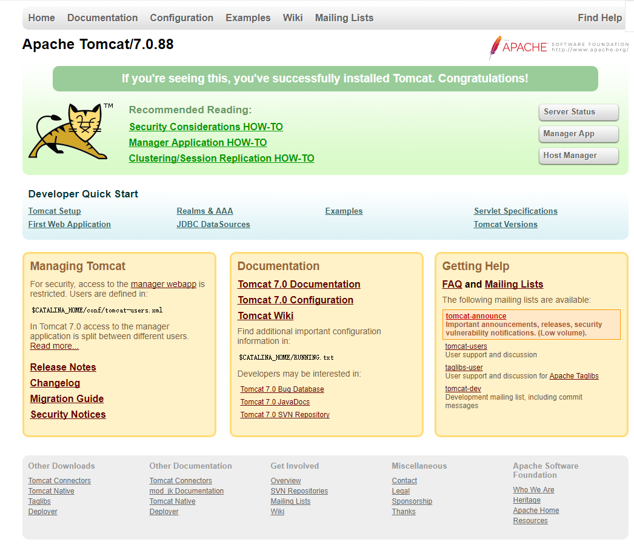Open Migration Guide link
This screenshot has width=634, height=548.
click(67, 398)
